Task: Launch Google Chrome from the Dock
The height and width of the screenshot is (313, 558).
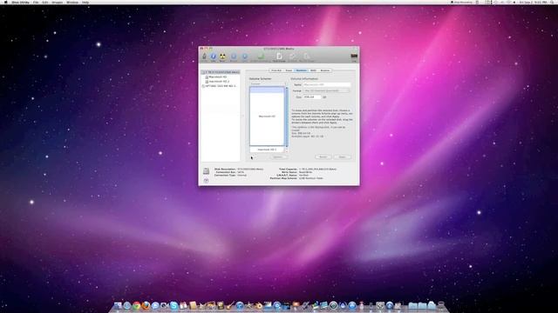Action: click(x=136, y=305)
